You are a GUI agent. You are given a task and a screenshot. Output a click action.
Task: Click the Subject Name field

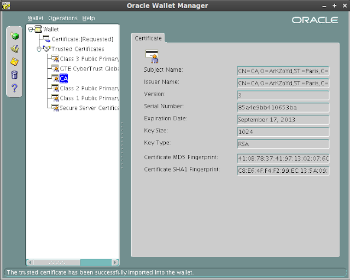click(283, 71)
